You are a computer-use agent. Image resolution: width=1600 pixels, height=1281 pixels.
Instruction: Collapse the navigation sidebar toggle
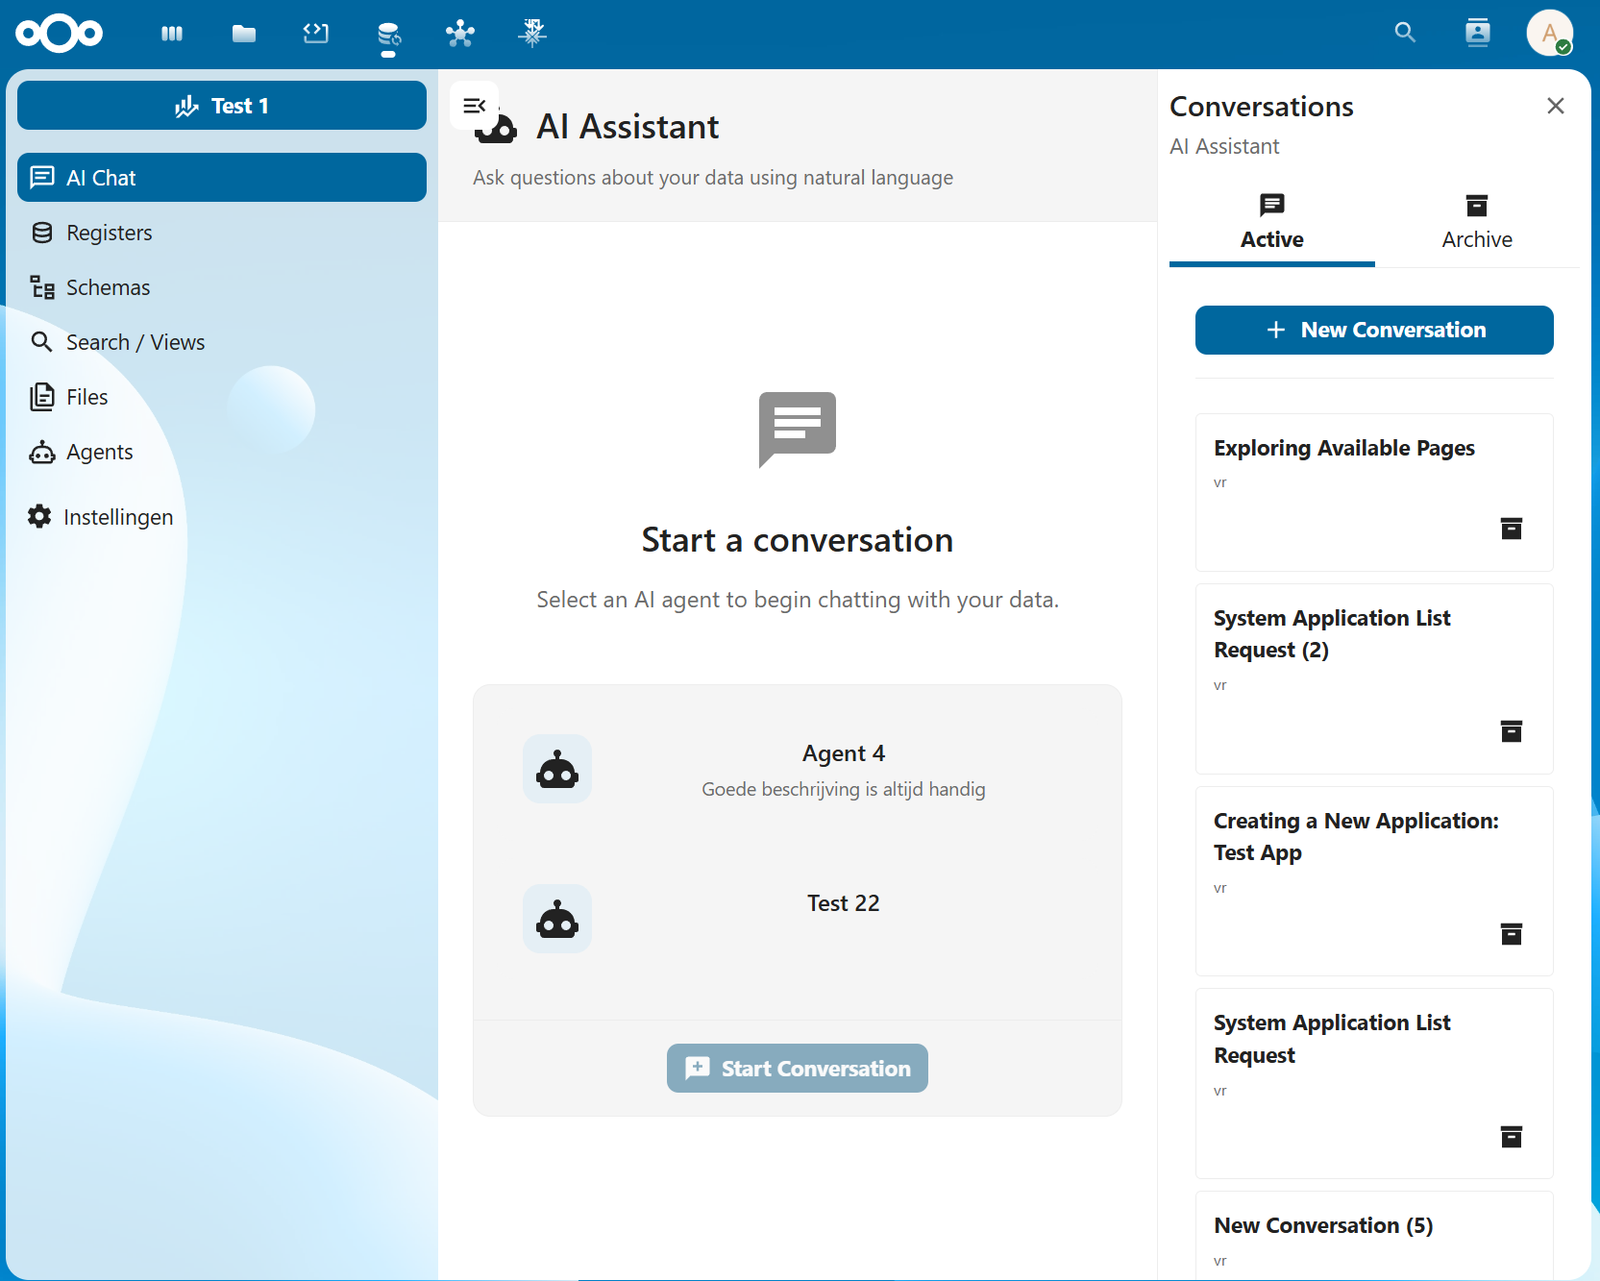(x=474, y=106)
